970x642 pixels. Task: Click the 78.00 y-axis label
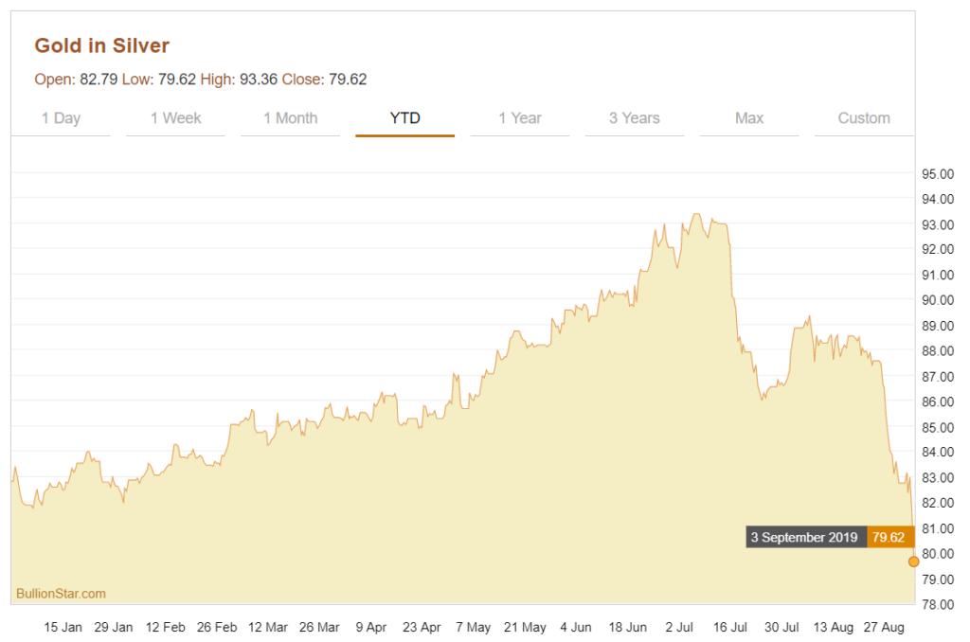[x=938, y=604]
